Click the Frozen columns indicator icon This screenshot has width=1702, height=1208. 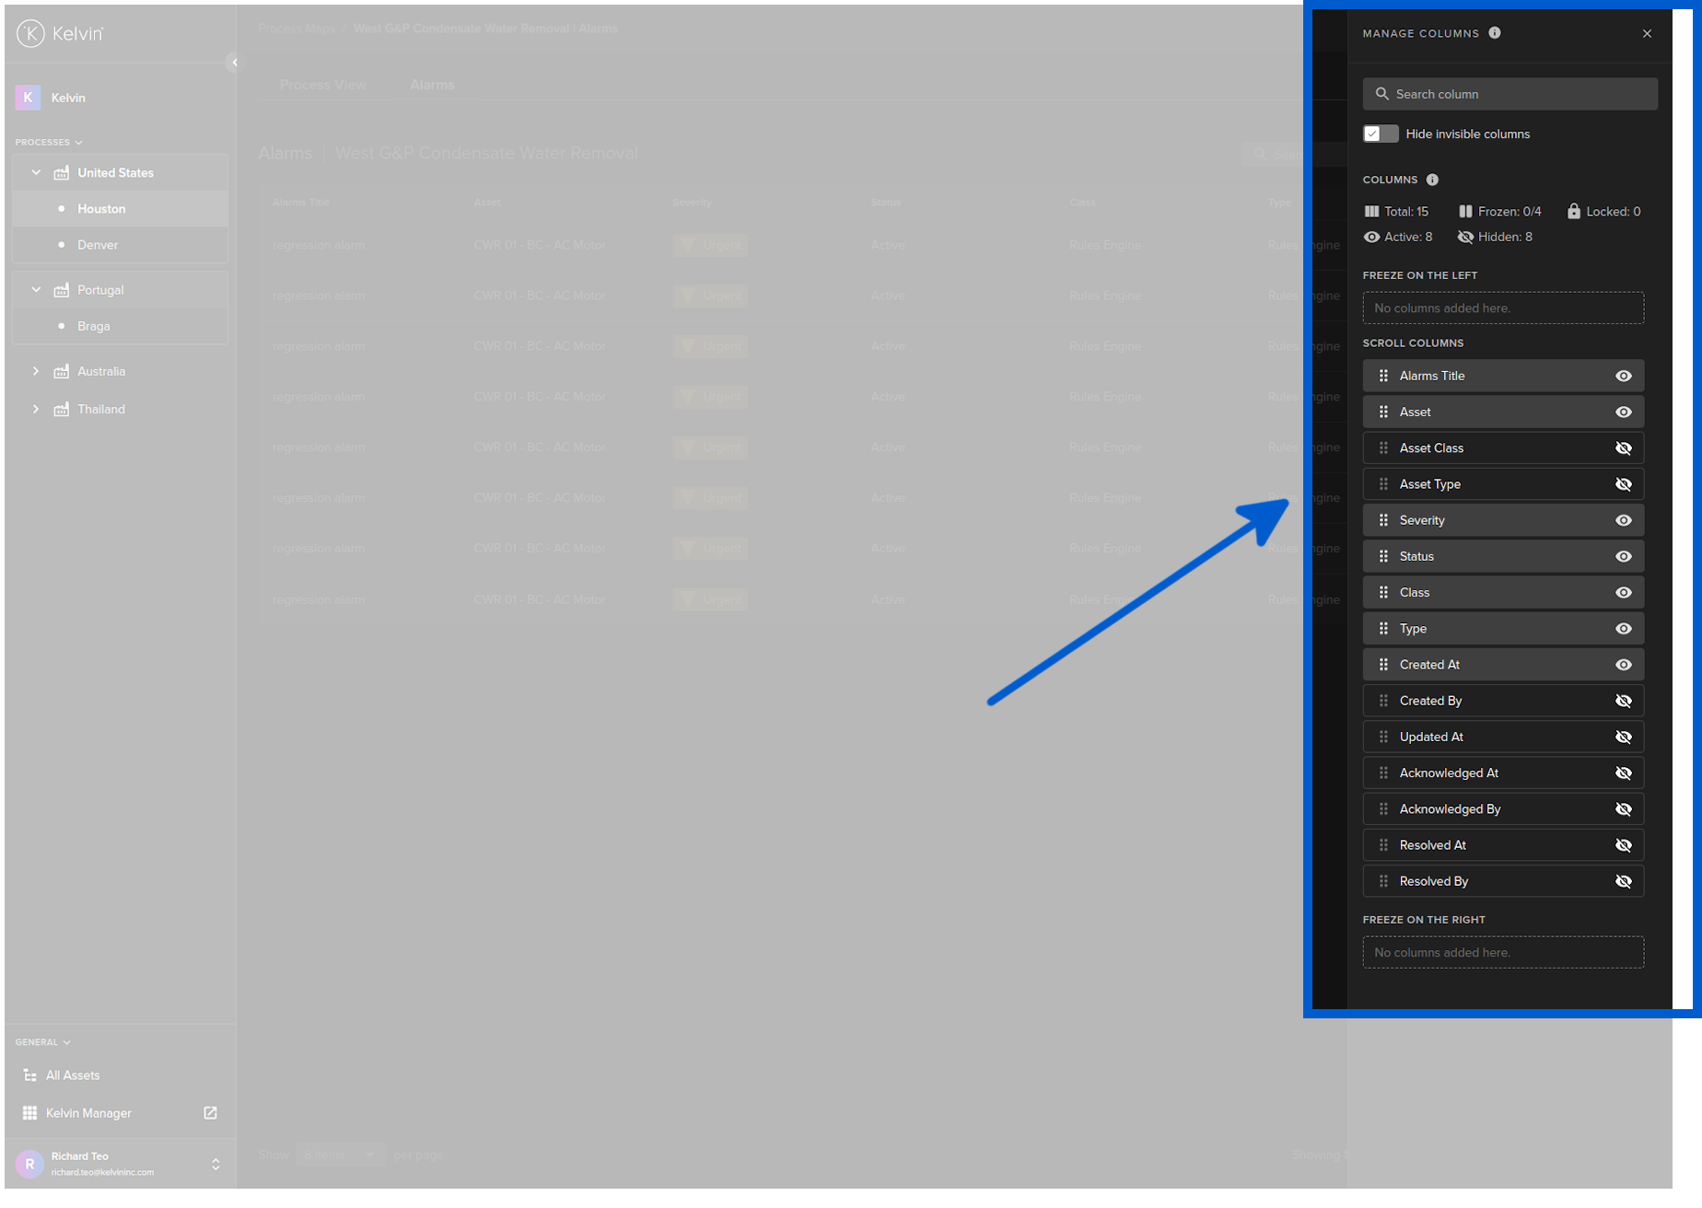pyautogui.click(x=1465, y=211)
